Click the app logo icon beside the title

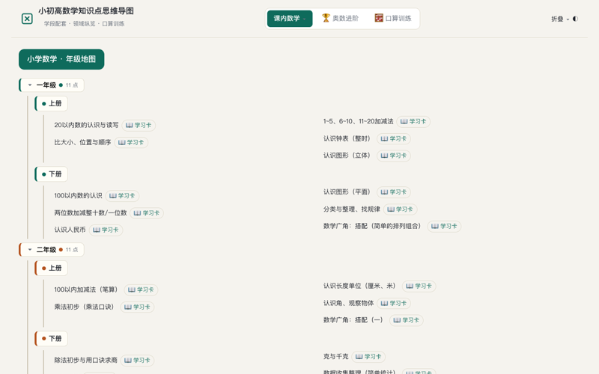click(x=27, y=18)
